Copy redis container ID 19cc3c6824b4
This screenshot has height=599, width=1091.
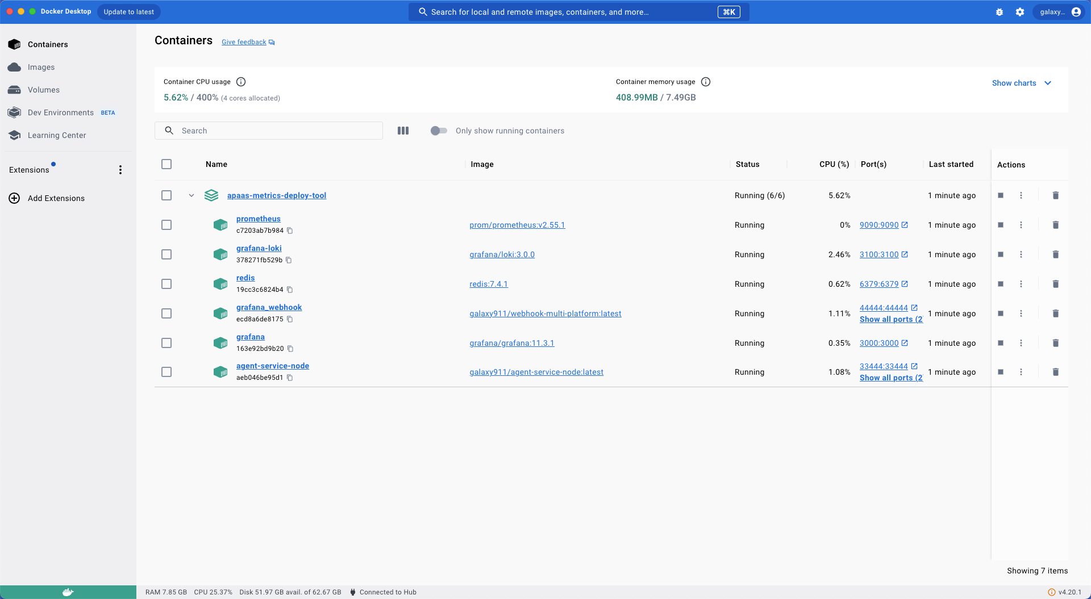click(x=290, y=290)
